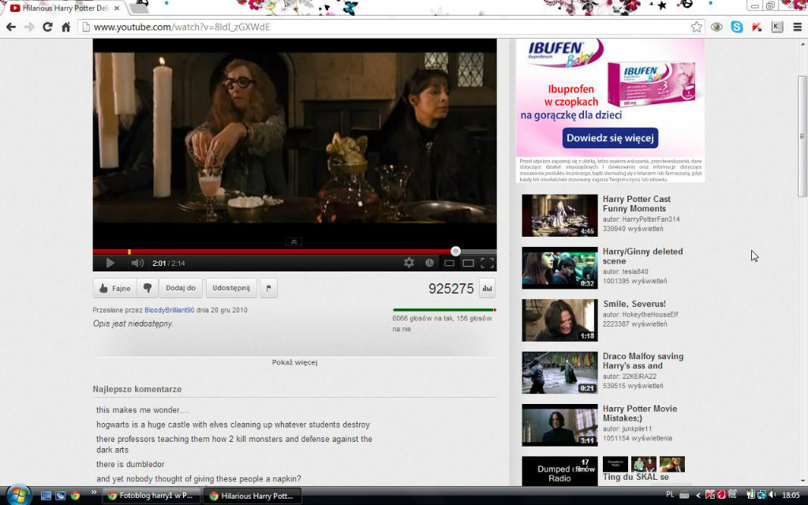Open the BloodyBrilliant90 channel link
Image resolution: width=808 pixels, height=505 pixels.
[x=170, y=310]
